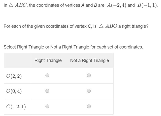This screenshot has height=116, width=161.
Task: Click the "Select Right Triangle or Not" instruction
Action: [50, 47]
